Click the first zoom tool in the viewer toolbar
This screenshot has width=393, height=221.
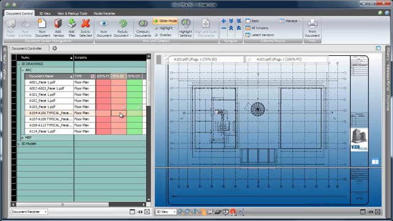click(181, 212)
